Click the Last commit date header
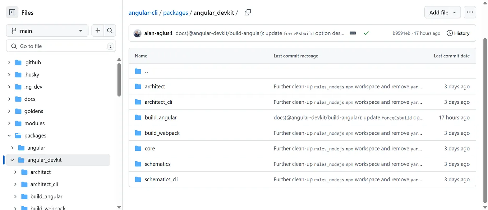Image resolution: width=488 pixels, height=210 pixels. 452,56
